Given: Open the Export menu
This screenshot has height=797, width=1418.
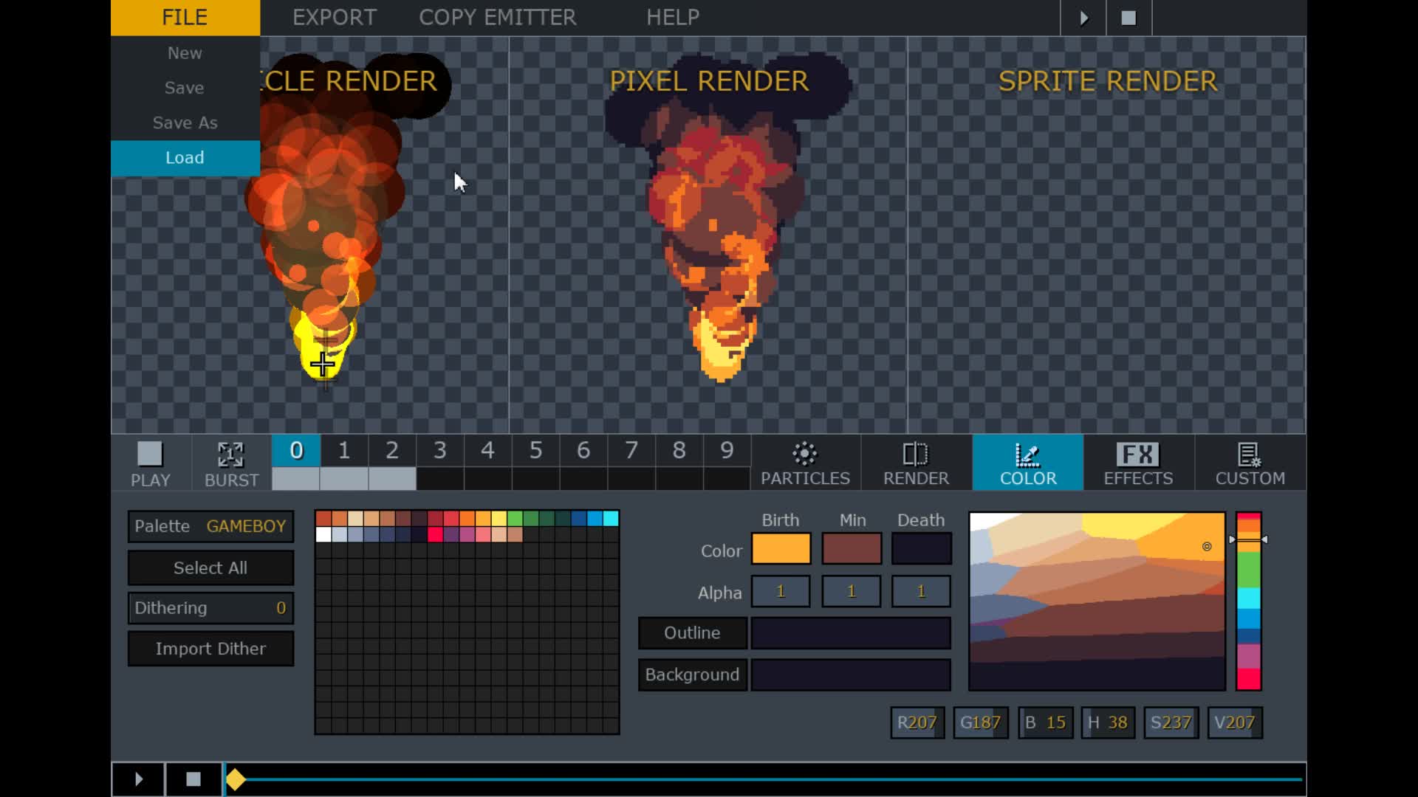Looking at the screenshot, I should (x=335, y=17).
